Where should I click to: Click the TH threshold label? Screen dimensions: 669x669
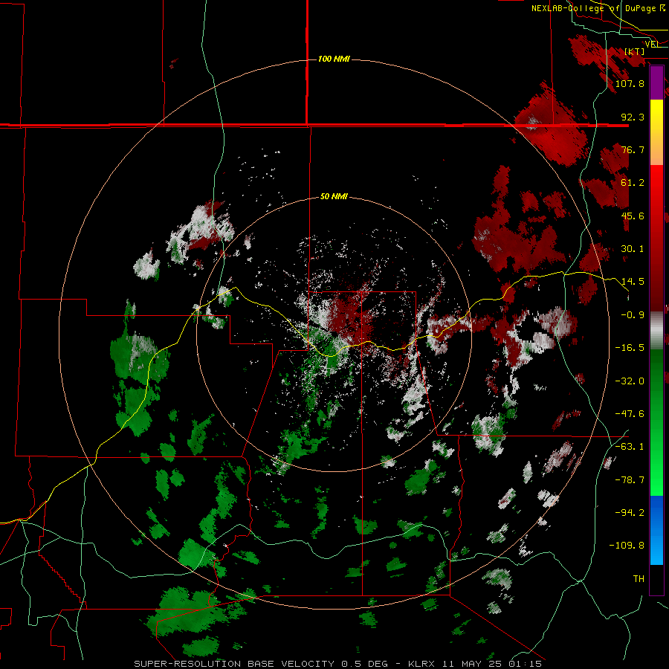(x=639, y=579)
